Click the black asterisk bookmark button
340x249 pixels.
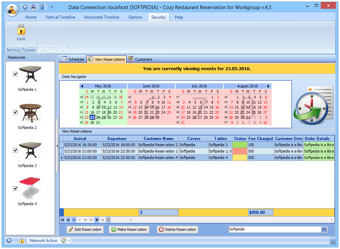click(x=97, y=220)
